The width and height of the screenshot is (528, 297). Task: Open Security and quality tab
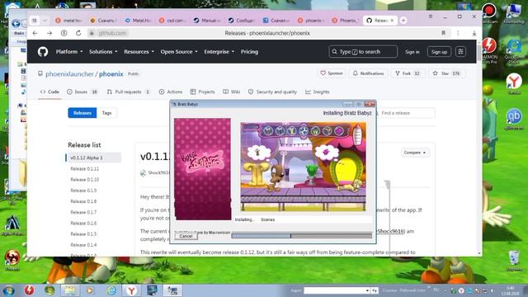272,92
